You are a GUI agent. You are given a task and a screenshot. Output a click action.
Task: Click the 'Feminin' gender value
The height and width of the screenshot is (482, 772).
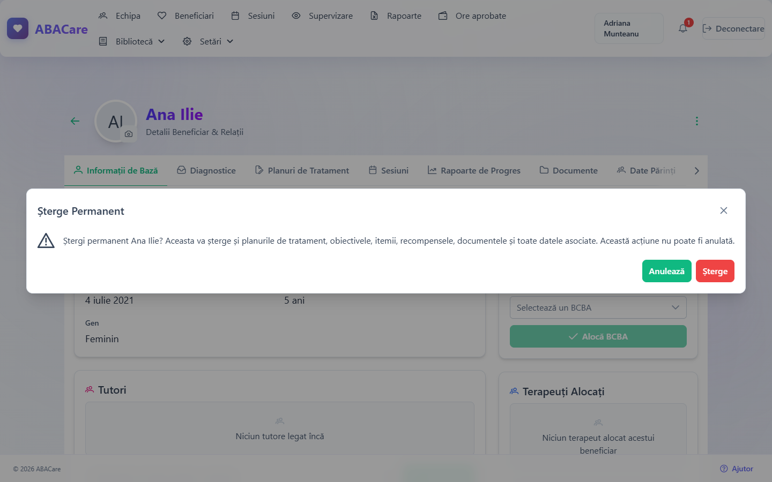coord(102,339)
